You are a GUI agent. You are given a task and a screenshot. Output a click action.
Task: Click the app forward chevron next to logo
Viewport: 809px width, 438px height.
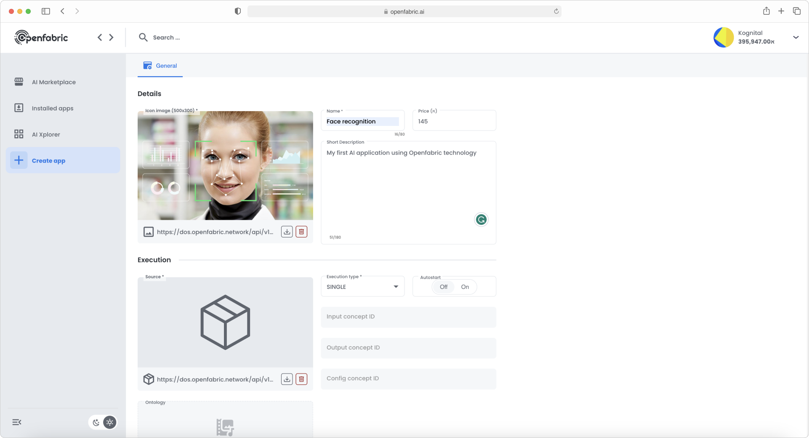click(x=111, y=37)
